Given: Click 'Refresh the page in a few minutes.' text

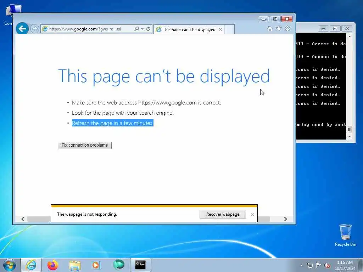Looking at the screenshot, I should (113, 123).
